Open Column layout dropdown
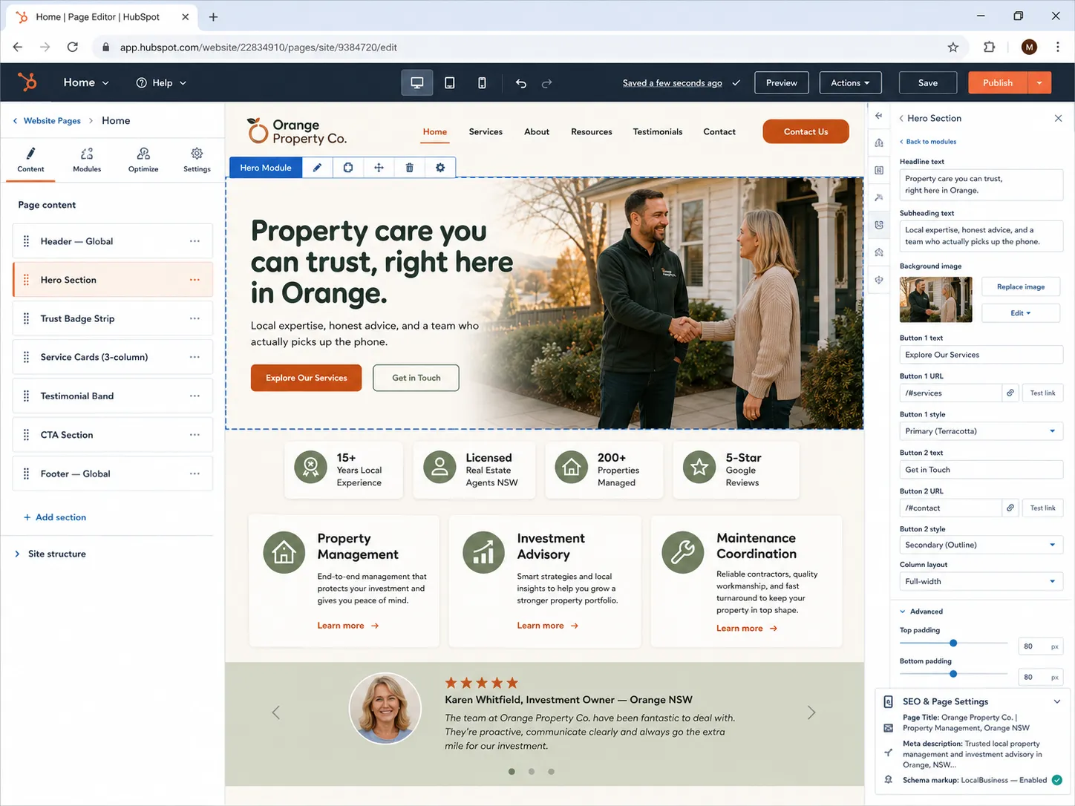This screenshot has width=1075, height=806. [x=981, y=581]
